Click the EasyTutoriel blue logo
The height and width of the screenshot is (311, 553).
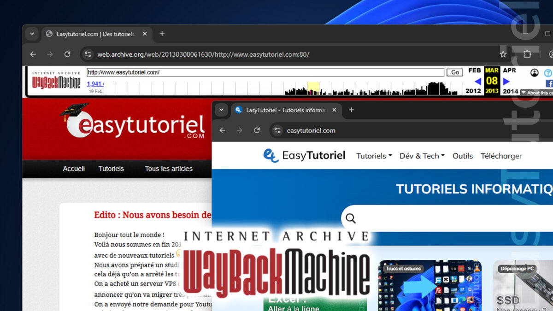304,156
